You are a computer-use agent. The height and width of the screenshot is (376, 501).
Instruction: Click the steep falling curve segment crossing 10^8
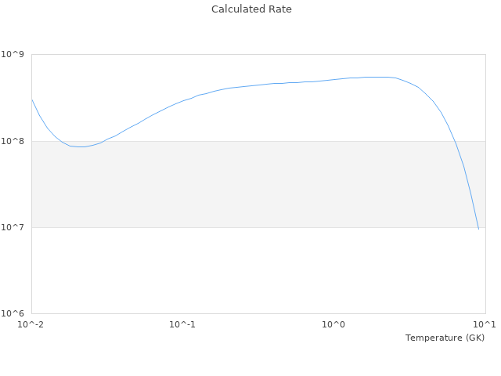[x=455, y=142]
